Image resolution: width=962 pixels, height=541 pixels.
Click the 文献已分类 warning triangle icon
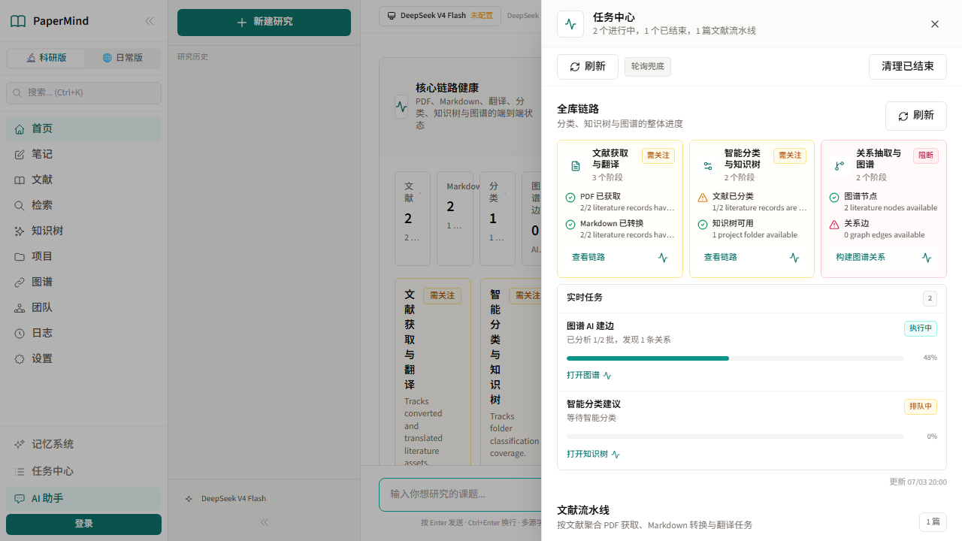tap(703, 198)
